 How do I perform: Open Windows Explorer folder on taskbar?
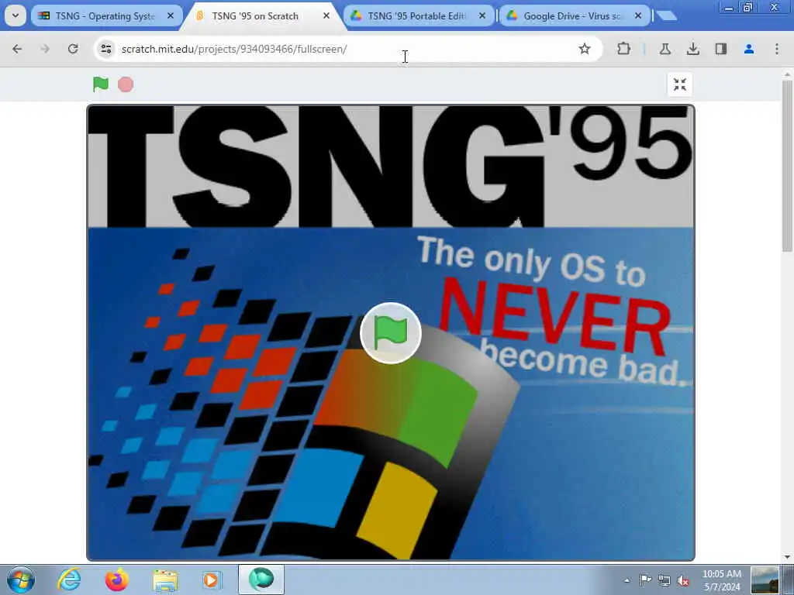165,580
